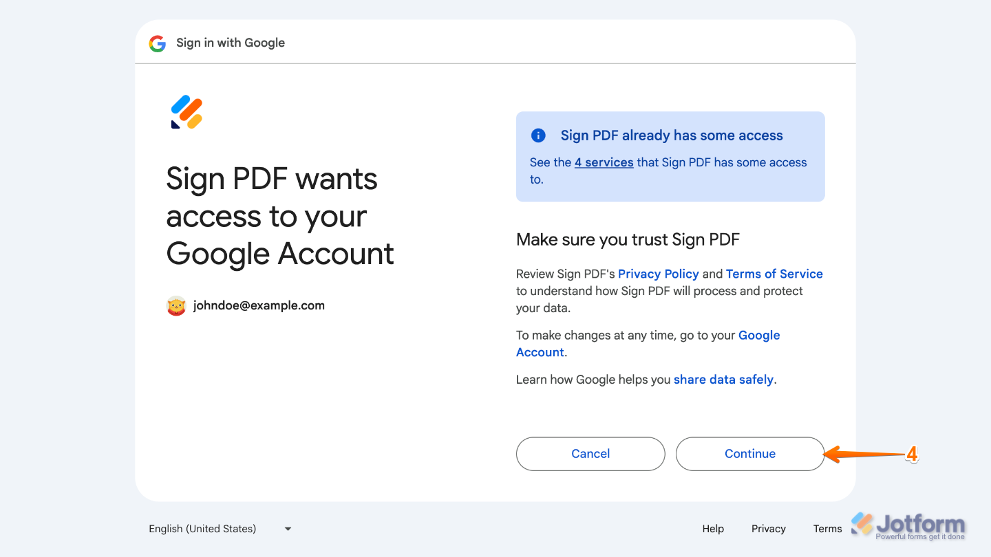Click the Google G logo in header
Screen dimensions: 991x557
(157, 43)
